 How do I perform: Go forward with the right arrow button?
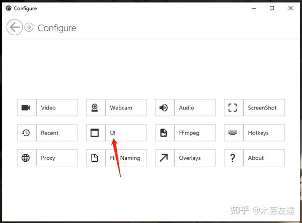tap(29, 27)
